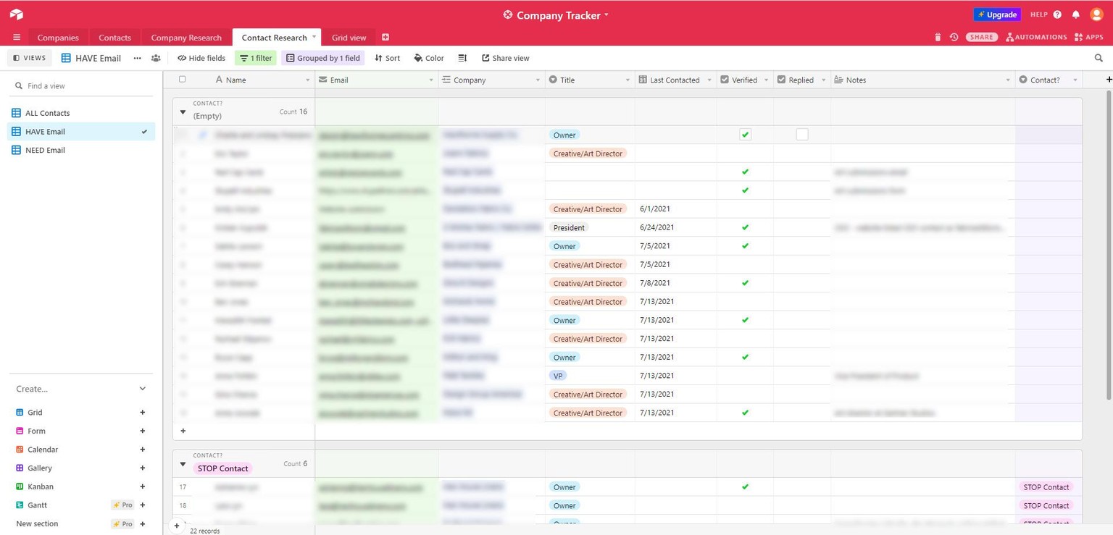Click the bottom add record plus button
The image size is (1113, 535).
[177, 526]
